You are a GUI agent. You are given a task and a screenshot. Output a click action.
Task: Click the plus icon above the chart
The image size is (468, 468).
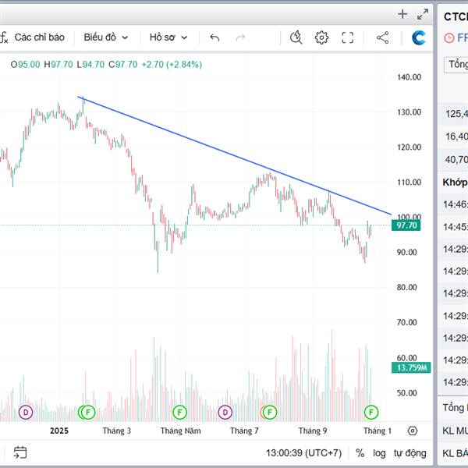pyautogui.click(x=402, y=13)
